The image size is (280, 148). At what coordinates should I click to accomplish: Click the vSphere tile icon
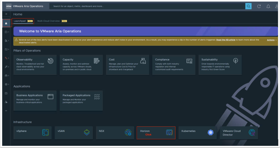45,133
